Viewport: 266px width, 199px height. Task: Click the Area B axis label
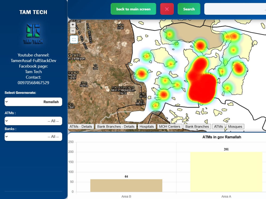(x=126, y=196)
